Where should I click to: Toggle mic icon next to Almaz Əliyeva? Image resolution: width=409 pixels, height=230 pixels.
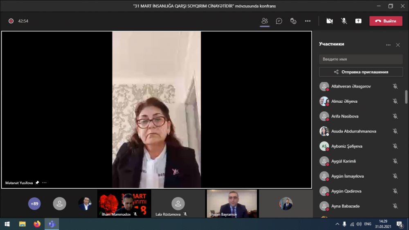tap(395, 101)
